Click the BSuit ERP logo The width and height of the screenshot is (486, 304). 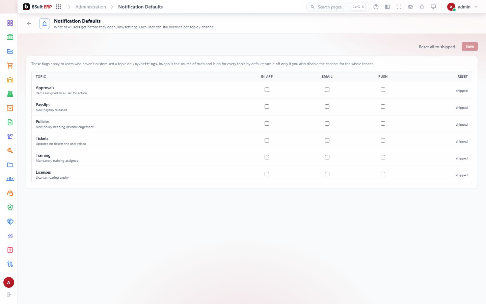pos(37,7)
